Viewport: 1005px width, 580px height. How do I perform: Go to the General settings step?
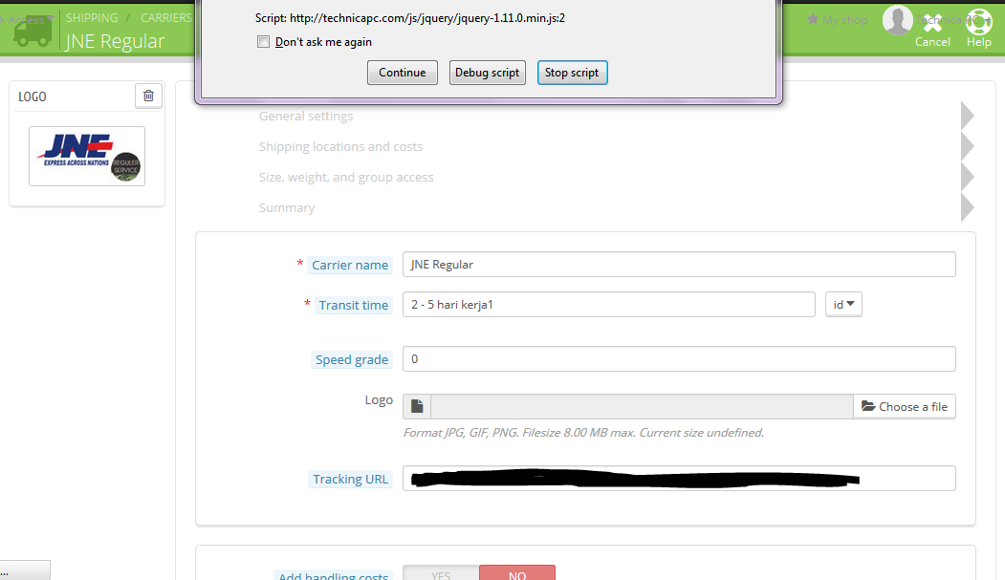point(306,116)
